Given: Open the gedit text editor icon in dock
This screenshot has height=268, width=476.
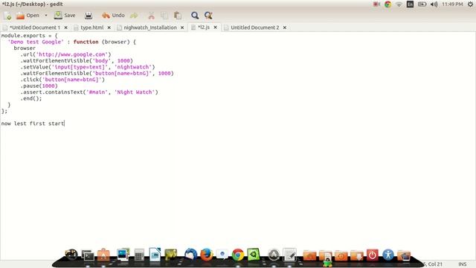Looking at the screenshot, I should (289, 255).
